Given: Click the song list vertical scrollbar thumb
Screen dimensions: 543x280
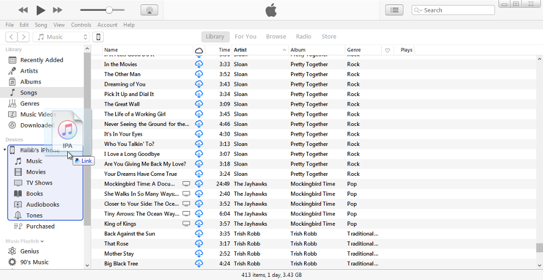Looking at the screenshot, I should click(539, 248).
